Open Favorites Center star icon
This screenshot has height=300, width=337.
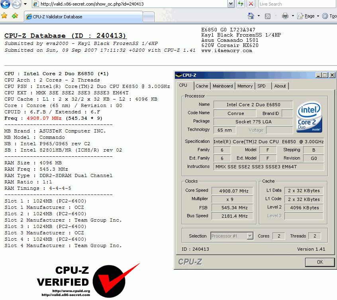pos(4,16)
